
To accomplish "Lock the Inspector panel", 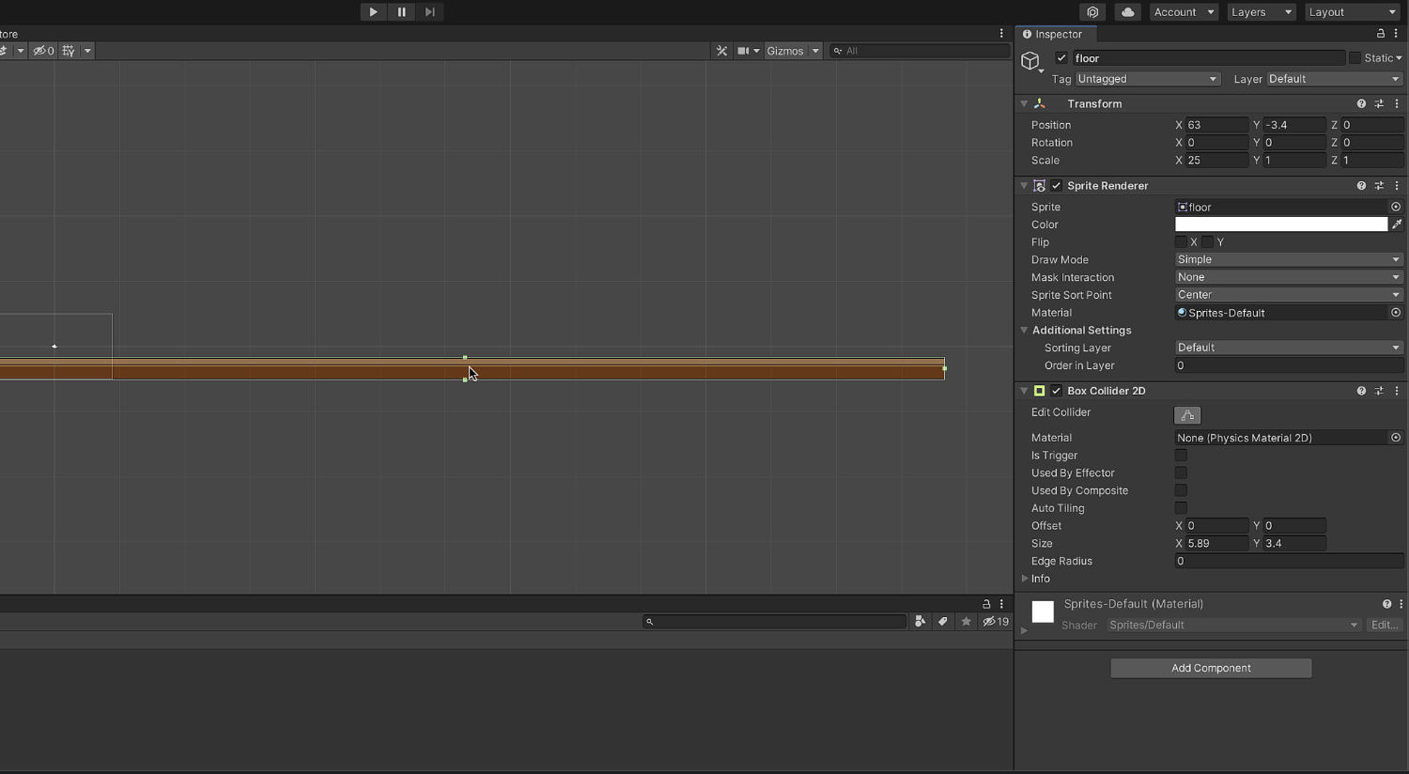I will point(1380,34).
